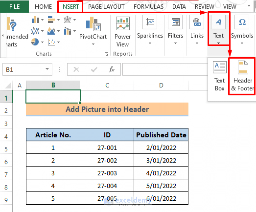256x212 pixels.
Task: Click the formula bar enter checkmark
Action: (x=94, y=70)
